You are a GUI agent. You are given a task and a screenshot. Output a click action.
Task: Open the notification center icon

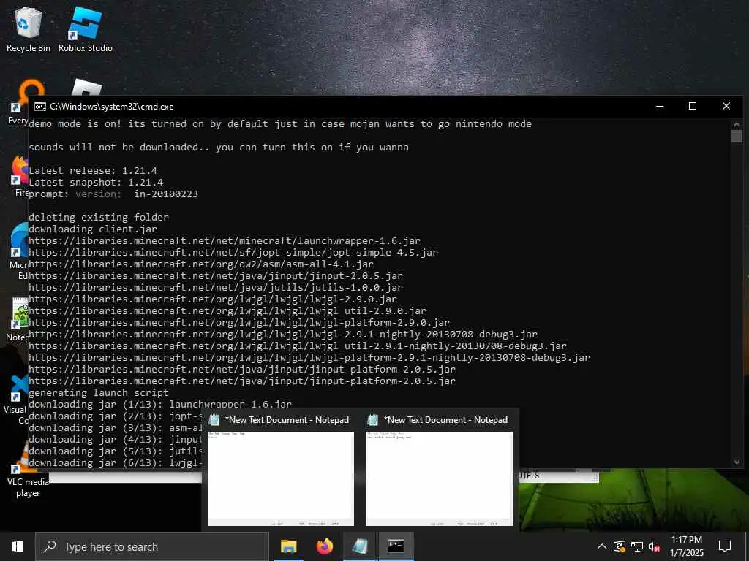click(725, 546)
